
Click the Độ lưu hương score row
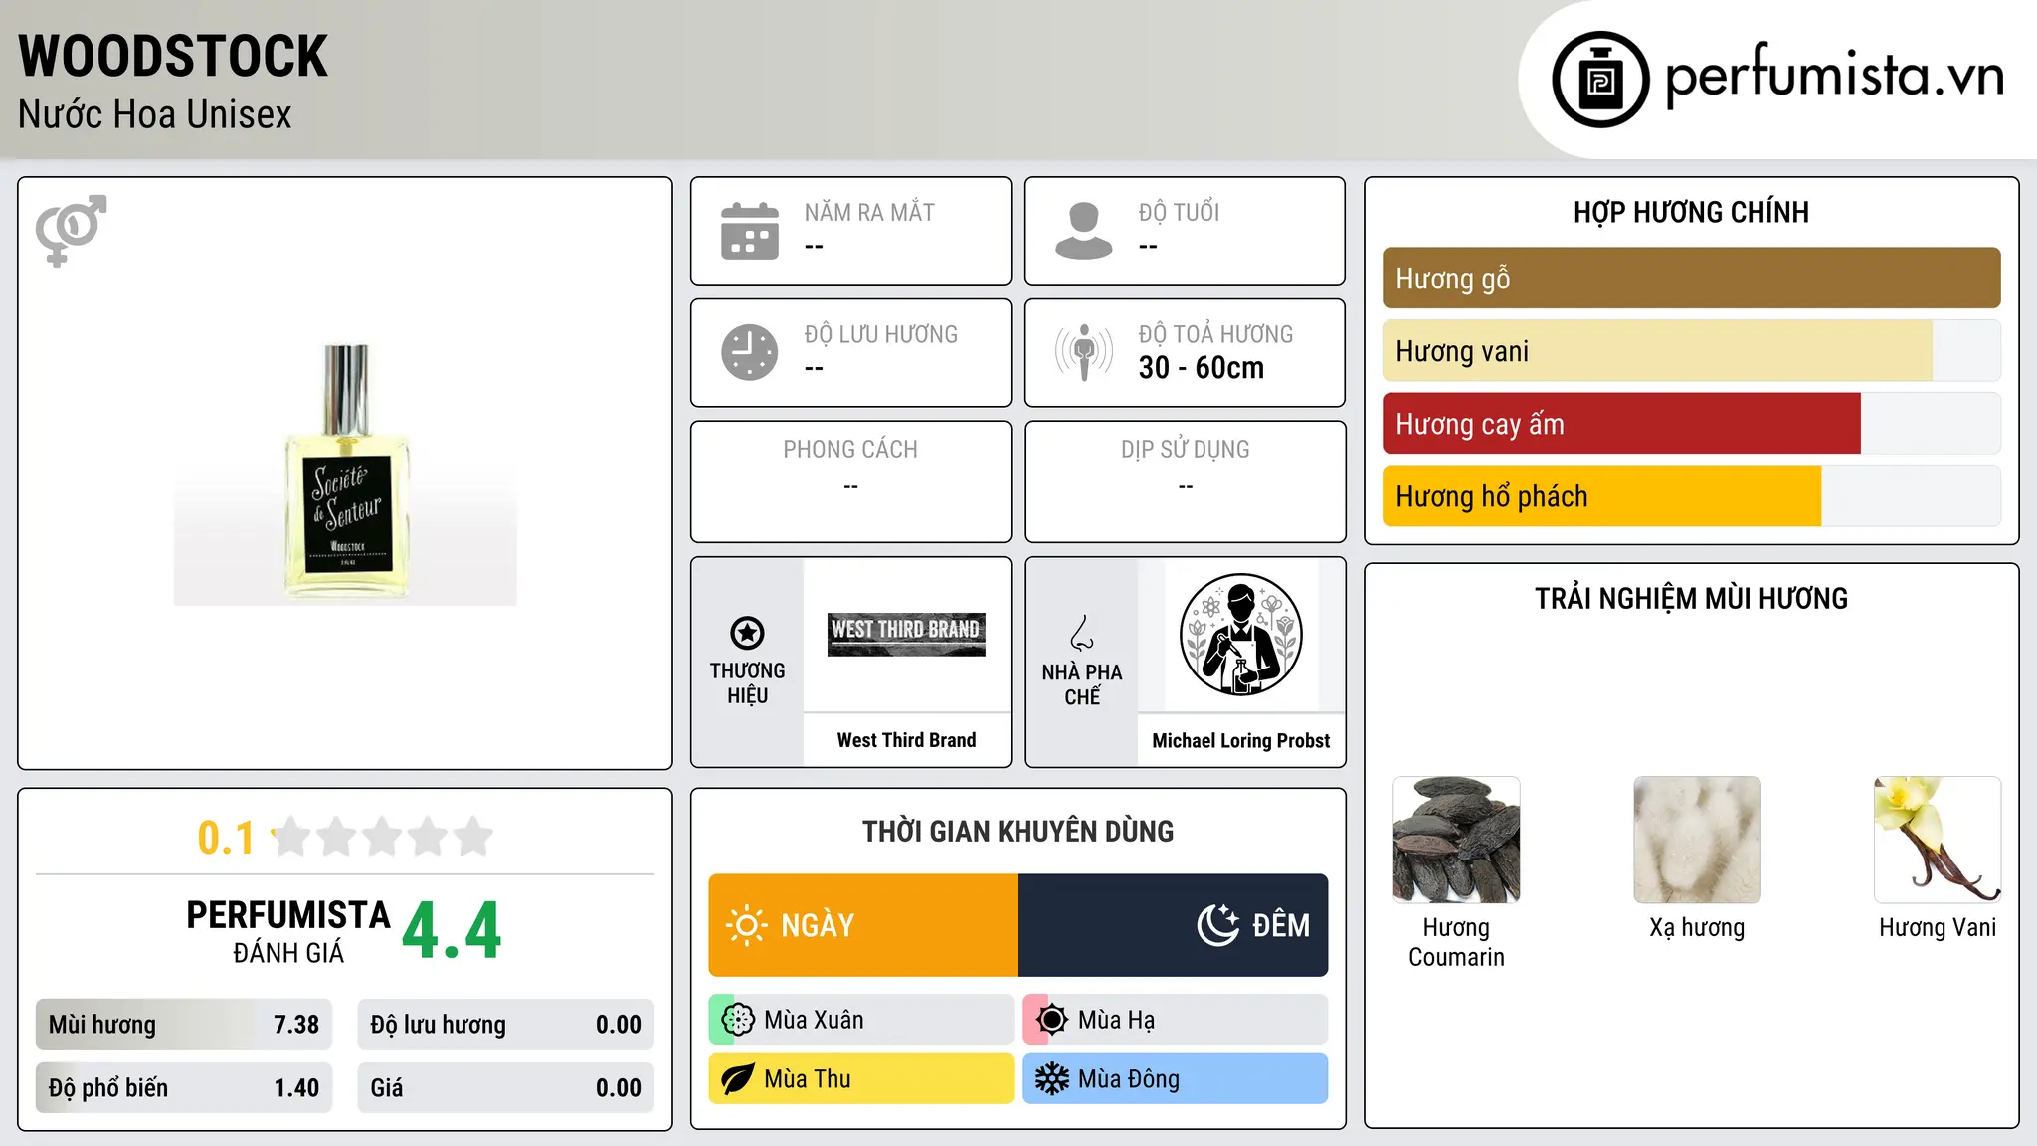[x=505, y=1025]
